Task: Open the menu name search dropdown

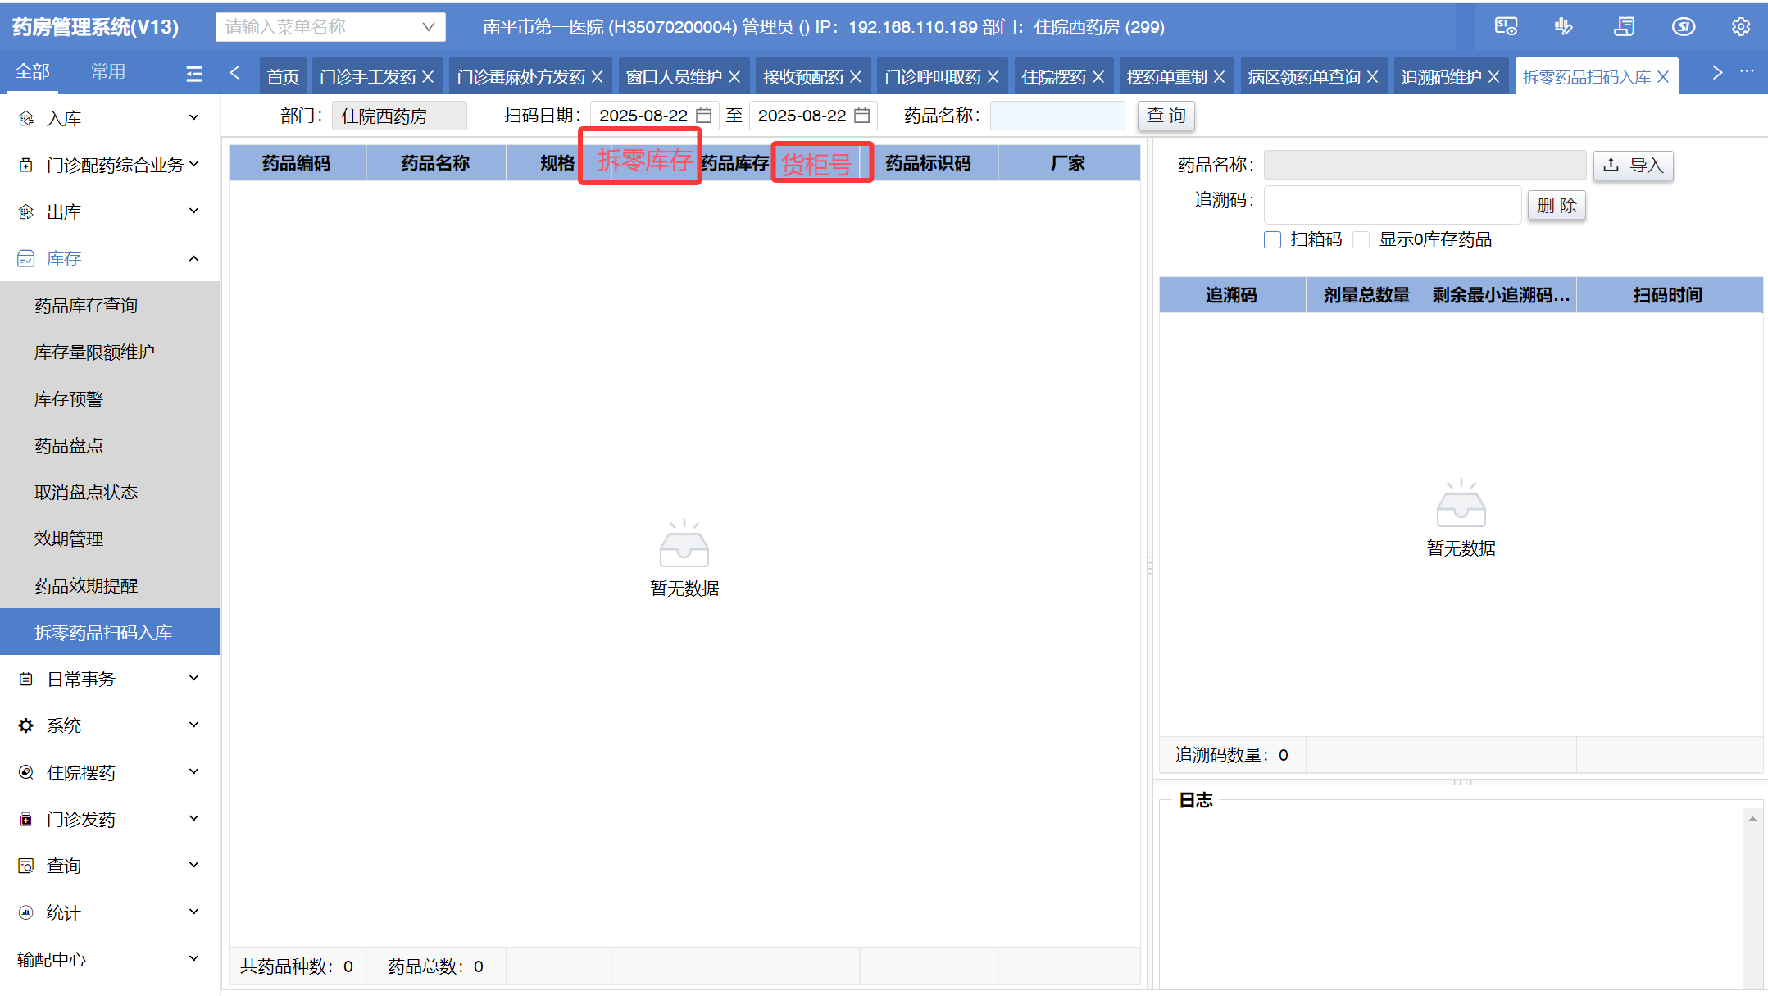Action: 428,27
